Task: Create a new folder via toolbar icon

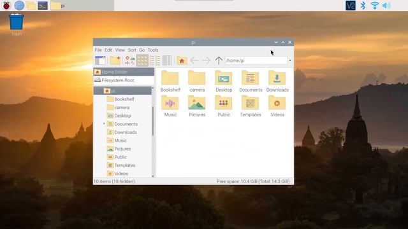Action: point(115,60)
